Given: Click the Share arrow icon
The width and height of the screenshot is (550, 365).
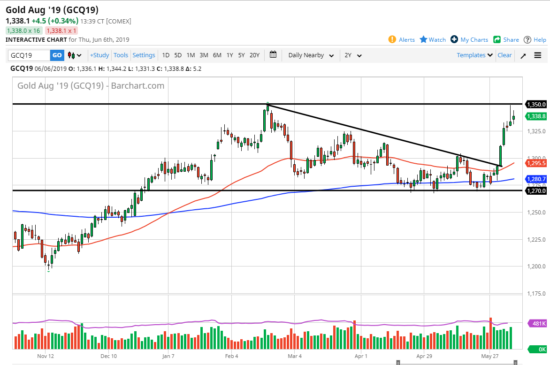Looking at the screenshot, I should click(x=497, y=39).
